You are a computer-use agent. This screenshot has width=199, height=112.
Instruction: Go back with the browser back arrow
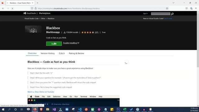click(3, 8)
